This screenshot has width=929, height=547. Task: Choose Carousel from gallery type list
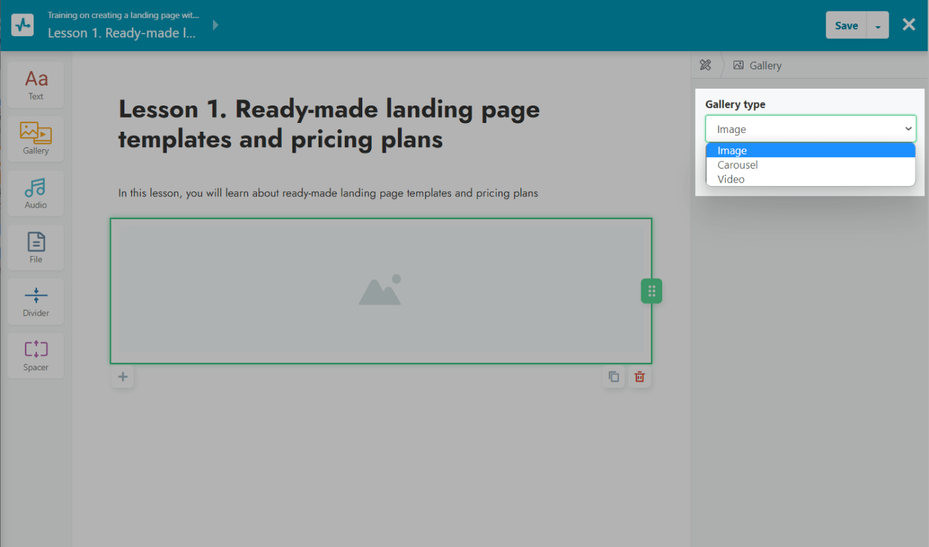(737, 165)
